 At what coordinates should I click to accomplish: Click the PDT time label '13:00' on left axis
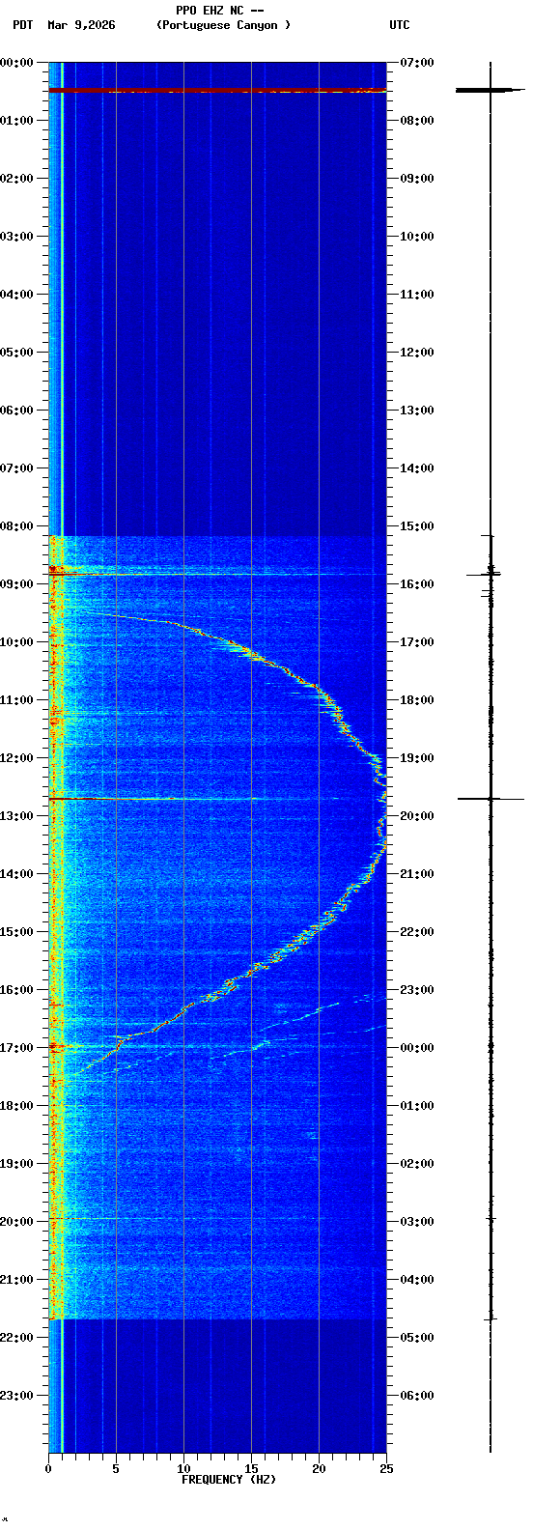[x=16, y=816]
